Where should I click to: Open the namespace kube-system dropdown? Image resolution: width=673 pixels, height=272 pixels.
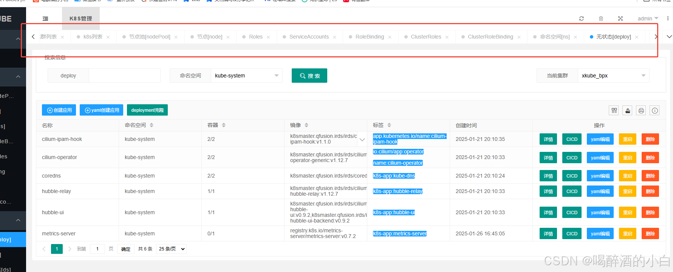[x=246, y=76]
